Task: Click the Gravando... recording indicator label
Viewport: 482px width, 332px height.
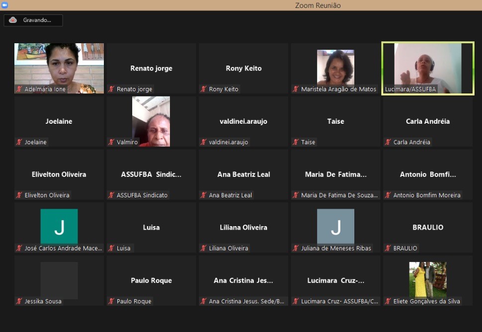Action: (37, 20)
